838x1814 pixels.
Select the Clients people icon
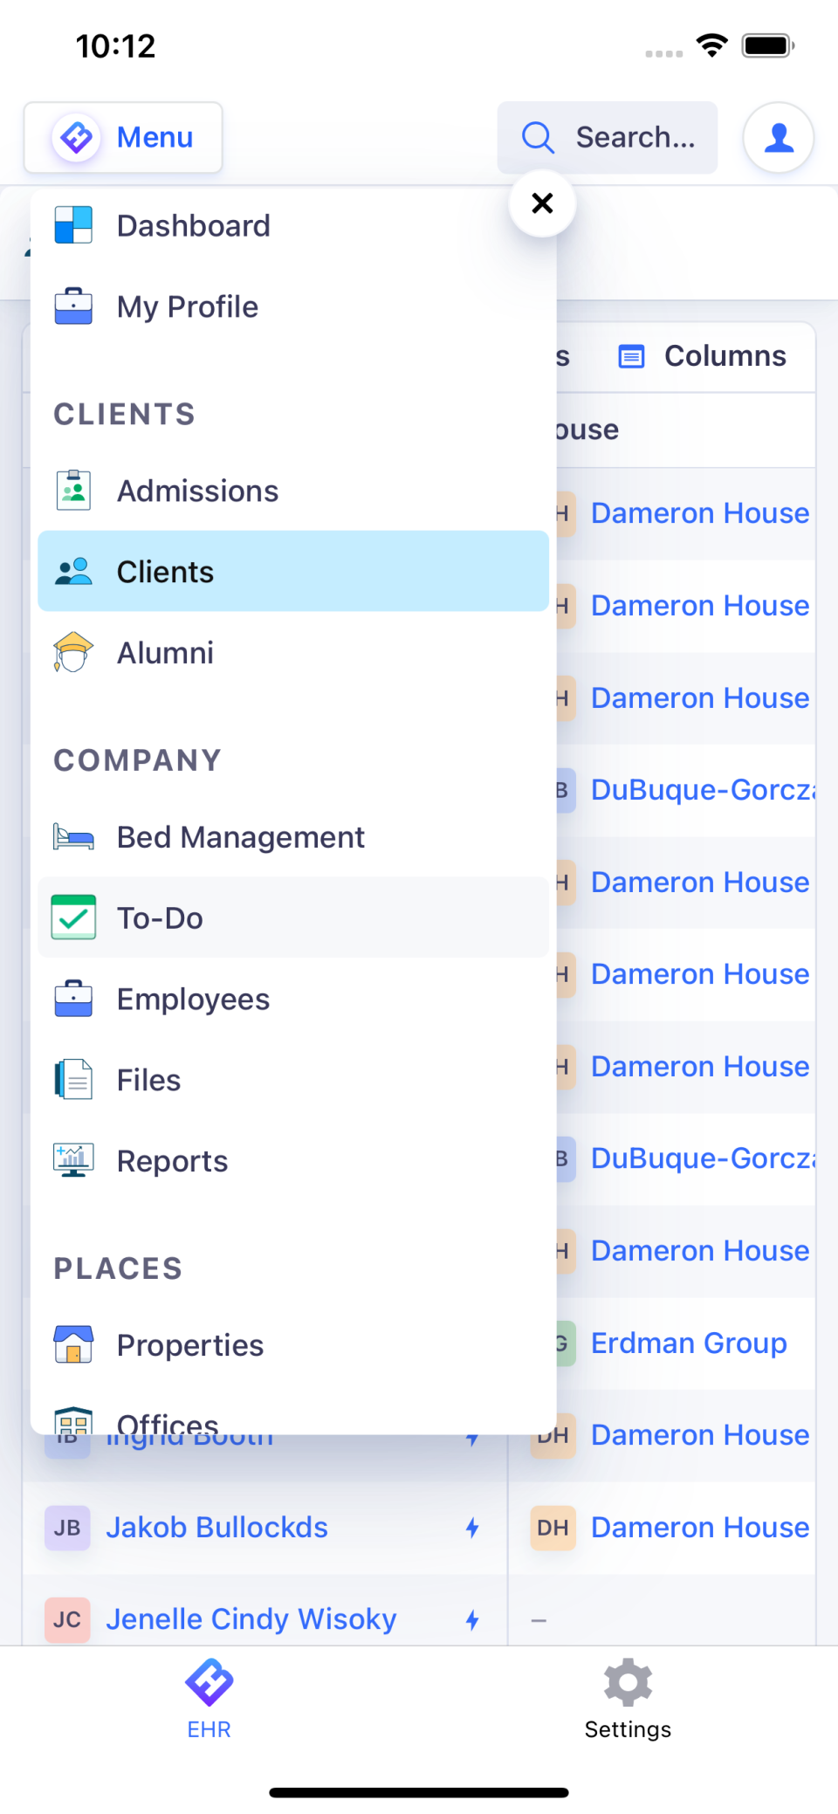pos(73,572)
